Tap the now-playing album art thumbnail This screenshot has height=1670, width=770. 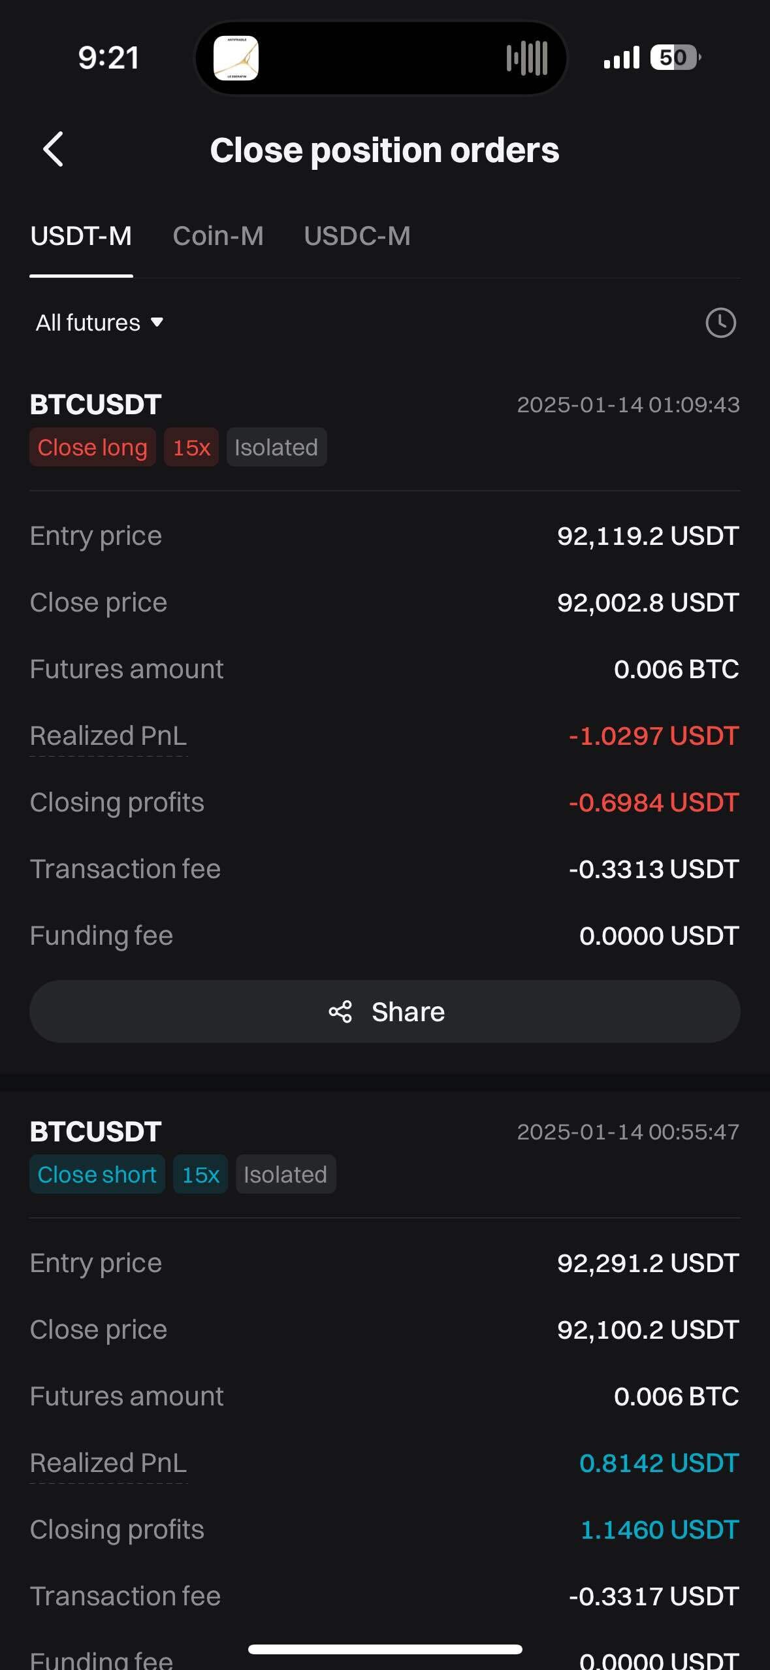click(x=236, y=58)
